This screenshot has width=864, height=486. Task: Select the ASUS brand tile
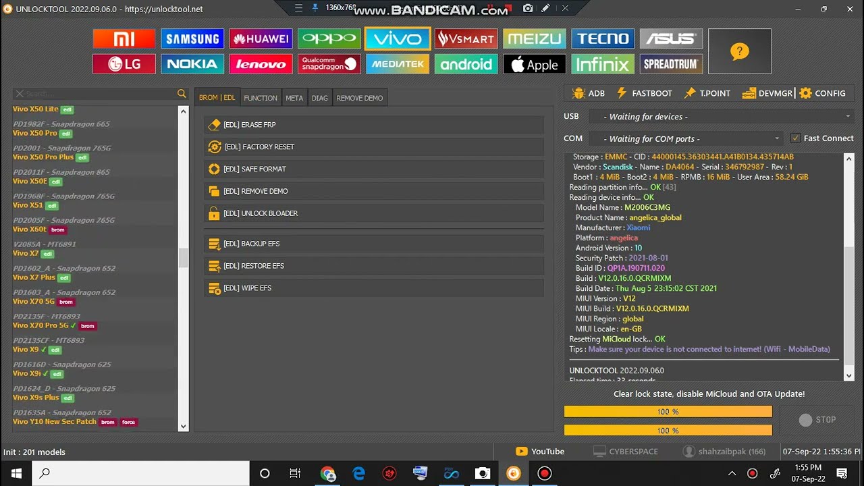pos(672,38)
